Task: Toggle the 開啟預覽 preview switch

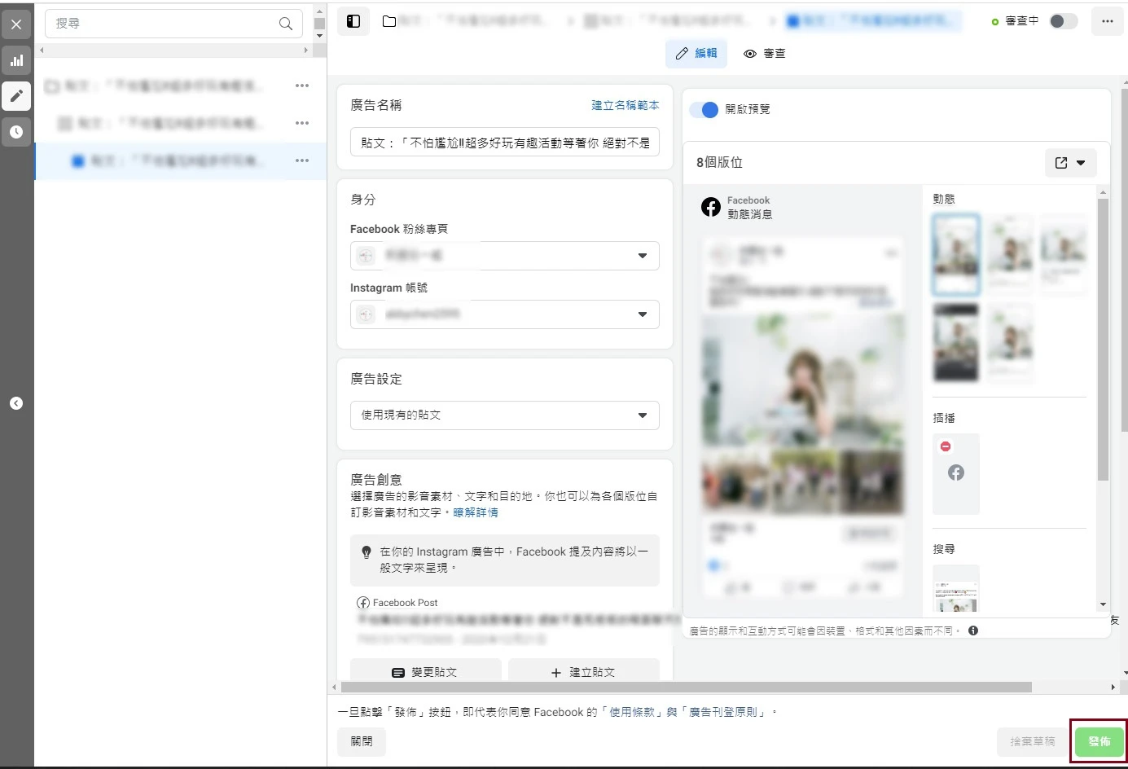Action: 704,109
